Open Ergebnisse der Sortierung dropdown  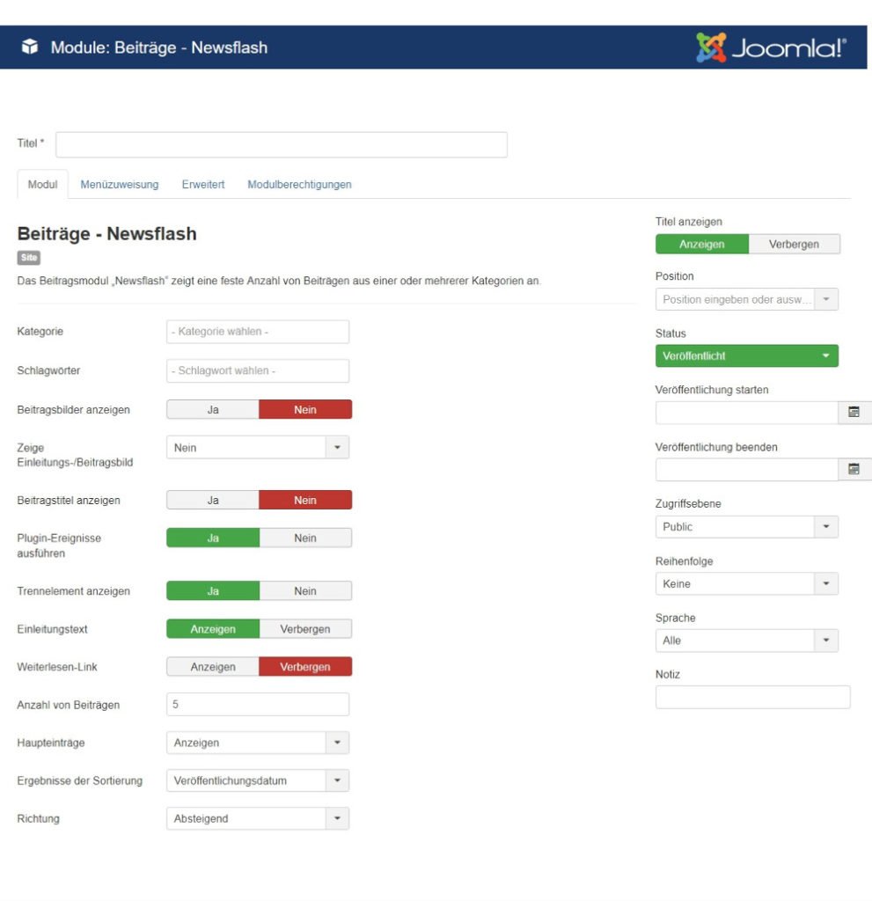(258, 780)
